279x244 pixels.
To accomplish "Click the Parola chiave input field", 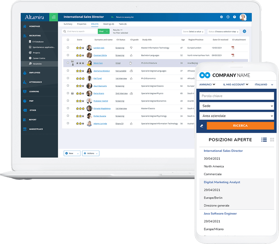I will [237, 96].
